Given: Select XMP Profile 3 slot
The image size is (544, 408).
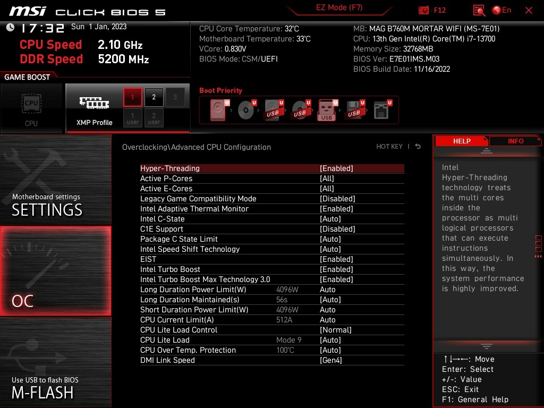Looking at the screenshot, I should (x=175, y=97).
